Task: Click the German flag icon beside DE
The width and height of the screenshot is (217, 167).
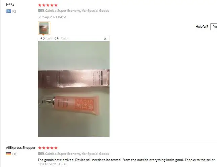Action: (x=8, y=154)
